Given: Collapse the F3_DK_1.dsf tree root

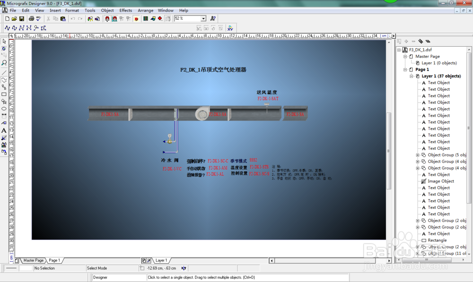Looking at the screenshot, I should [399, 50].
